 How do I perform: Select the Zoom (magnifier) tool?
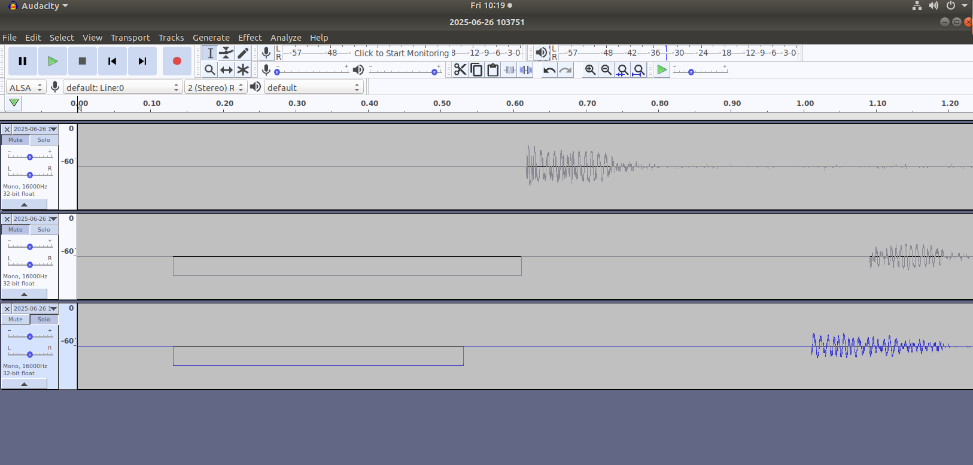[210, 70]
